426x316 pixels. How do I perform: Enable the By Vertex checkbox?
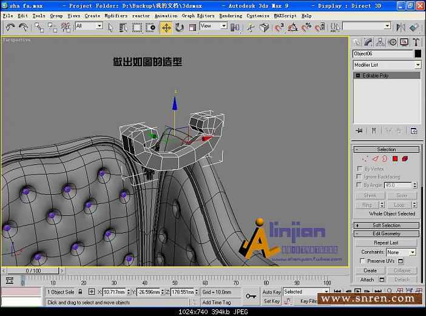click(360, 169)
